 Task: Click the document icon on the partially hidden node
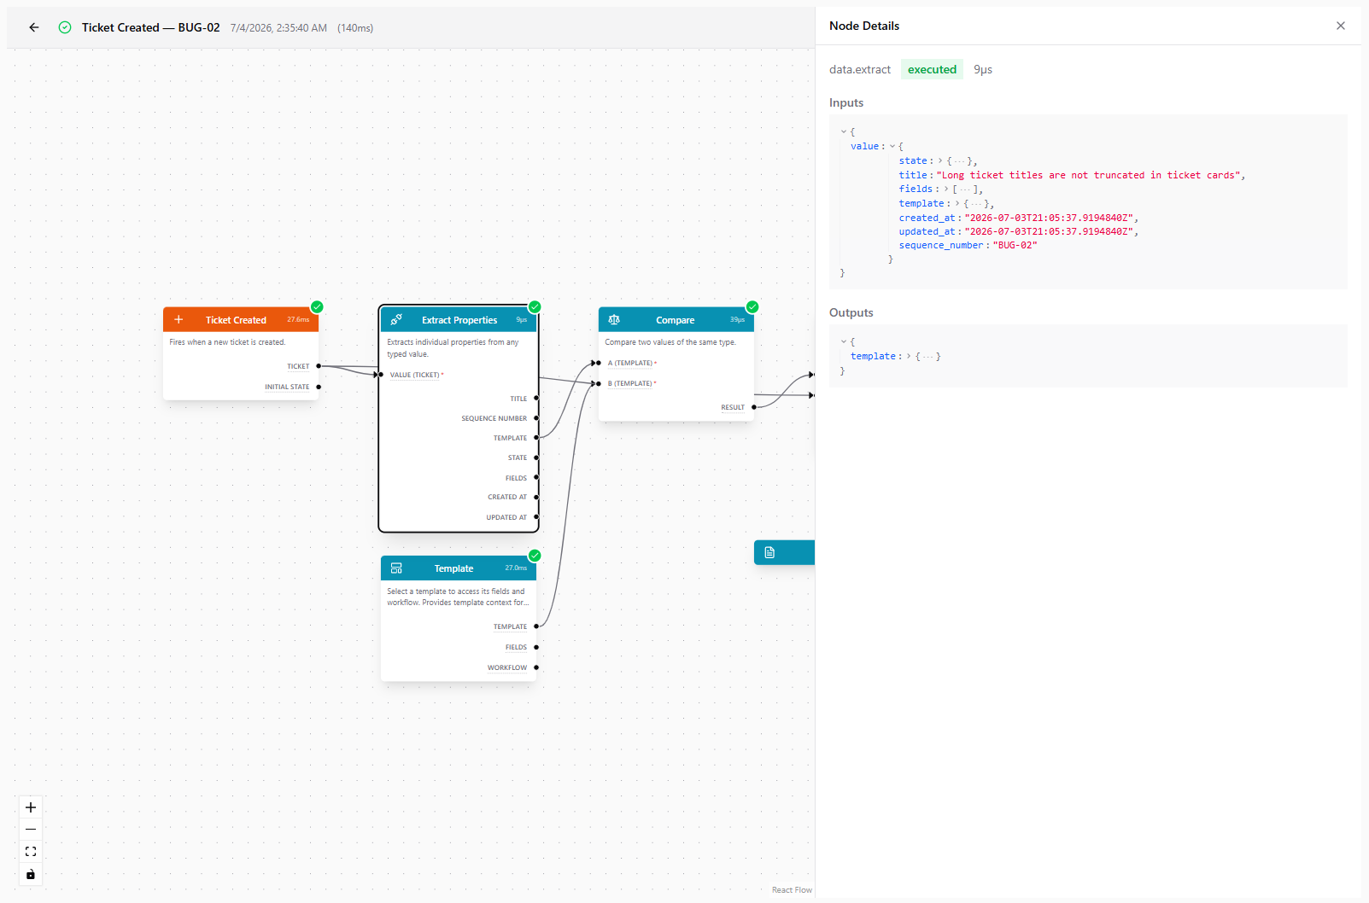[x=769, y=552]
